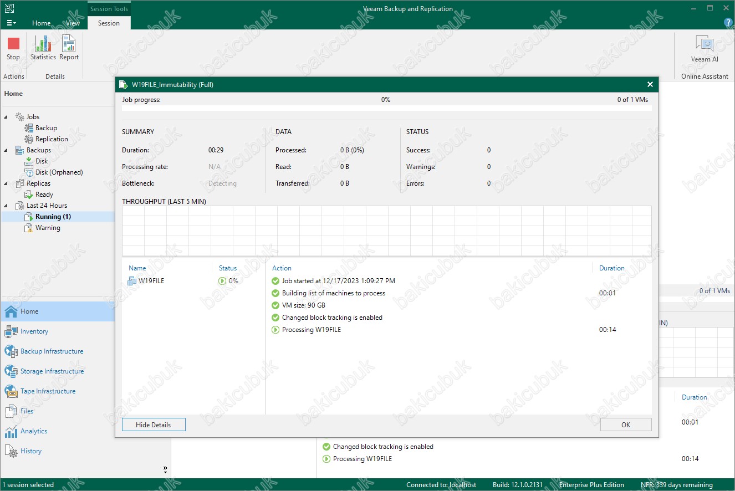Select Disk under Backups
The image size is (735, 491).
click(42, 161)
